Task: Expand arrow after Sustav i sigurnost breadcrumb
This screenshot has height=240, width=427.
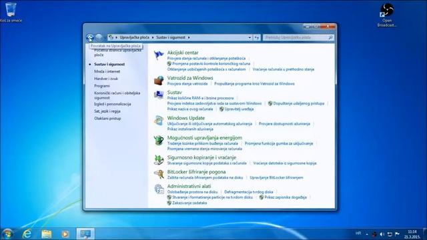Action: [189, 37]
